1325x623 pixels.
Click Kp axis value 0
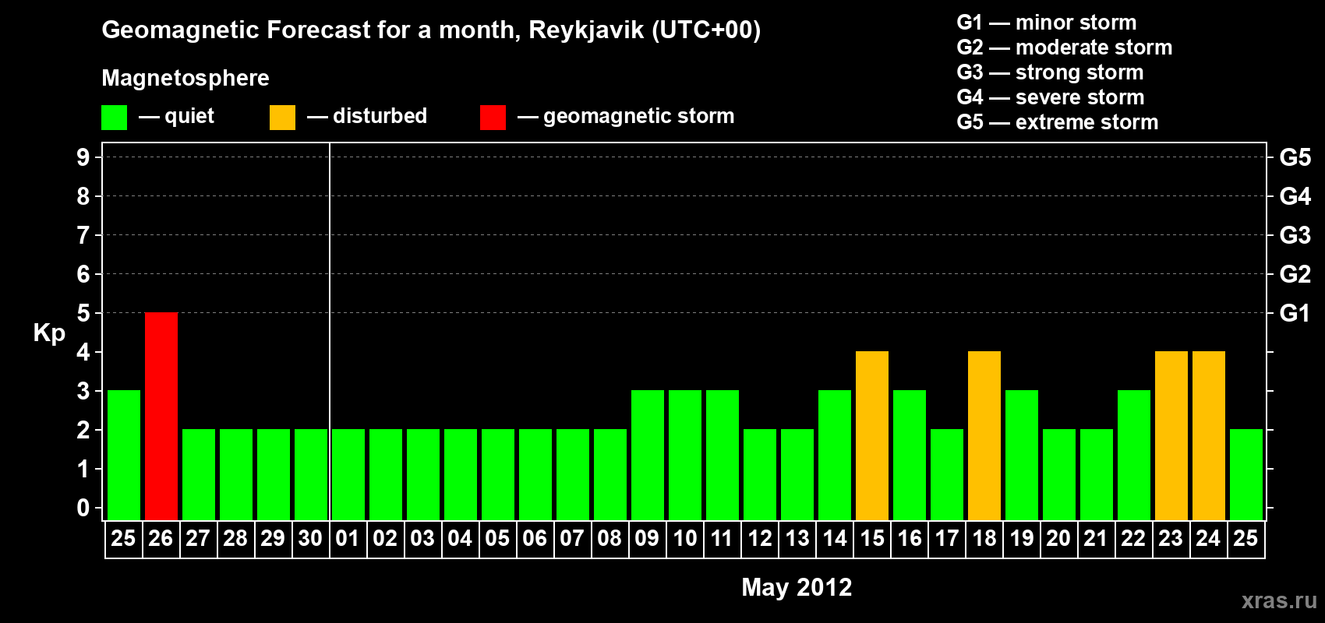tap(83, 508)
